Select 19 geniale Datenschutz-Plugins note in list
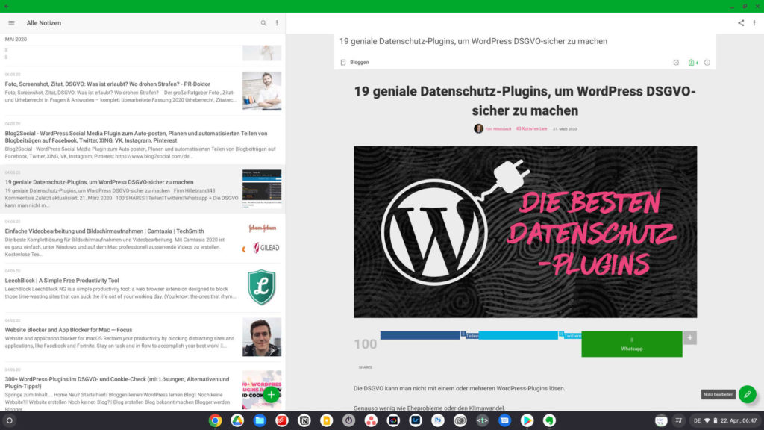The image size is (764, 430). point(143,189)
